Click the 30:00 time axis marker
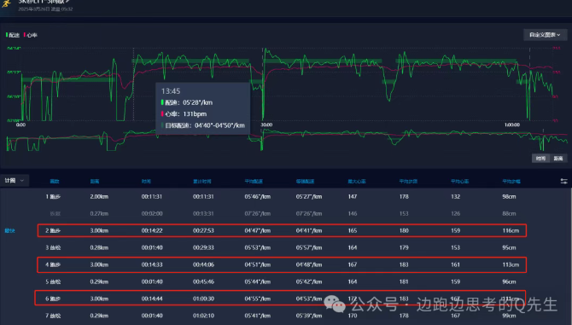This screenshot has height=325, width=572. (x=266, y=125)
